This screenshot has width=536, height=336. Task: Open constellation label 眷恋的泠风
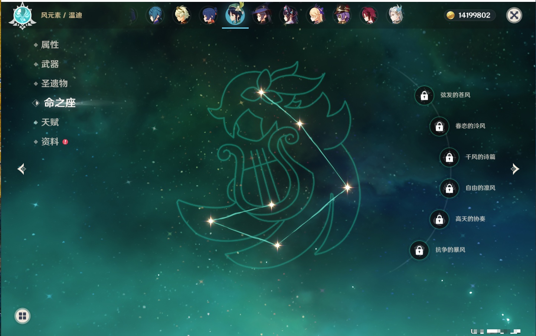(470, 126)
